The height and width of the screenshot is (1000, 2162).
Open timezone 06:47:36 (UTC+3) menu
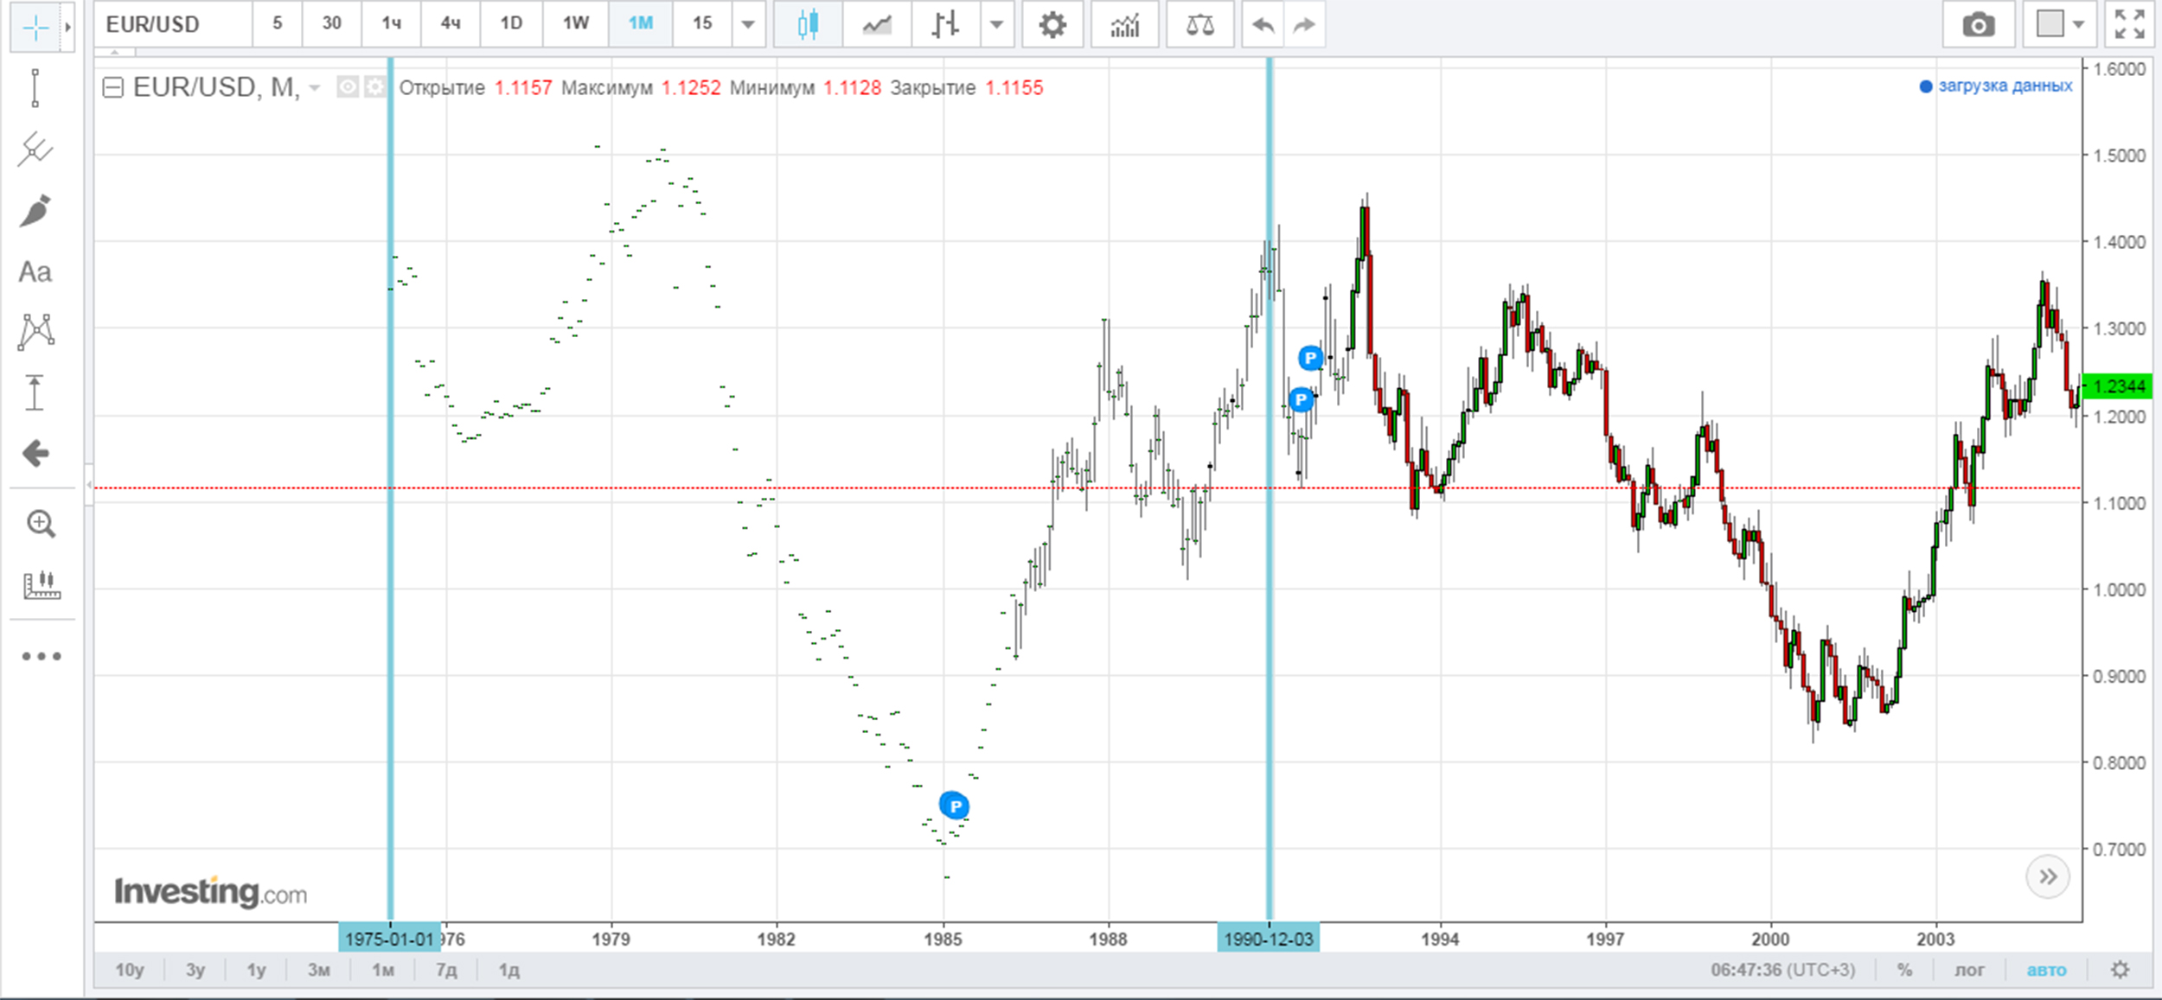pos(1783,970)
